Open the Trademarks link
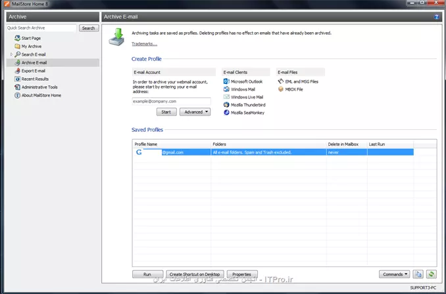Viewport: 446px width, 294px height. pos(144,44)
